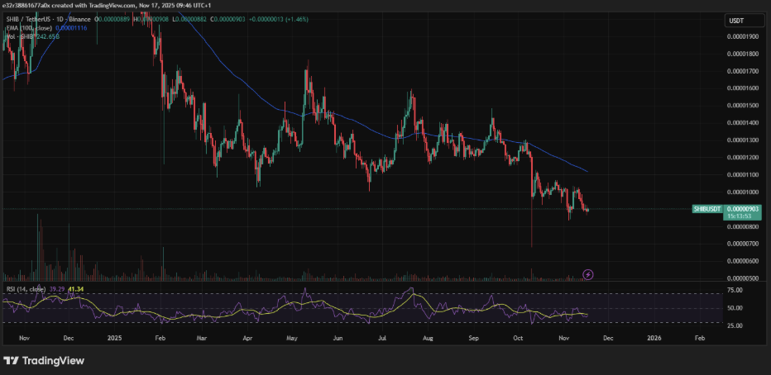The height and width of the screenshot is (375, 771).
Task: Click the open price O0.00000889
Action: point(113,19)
